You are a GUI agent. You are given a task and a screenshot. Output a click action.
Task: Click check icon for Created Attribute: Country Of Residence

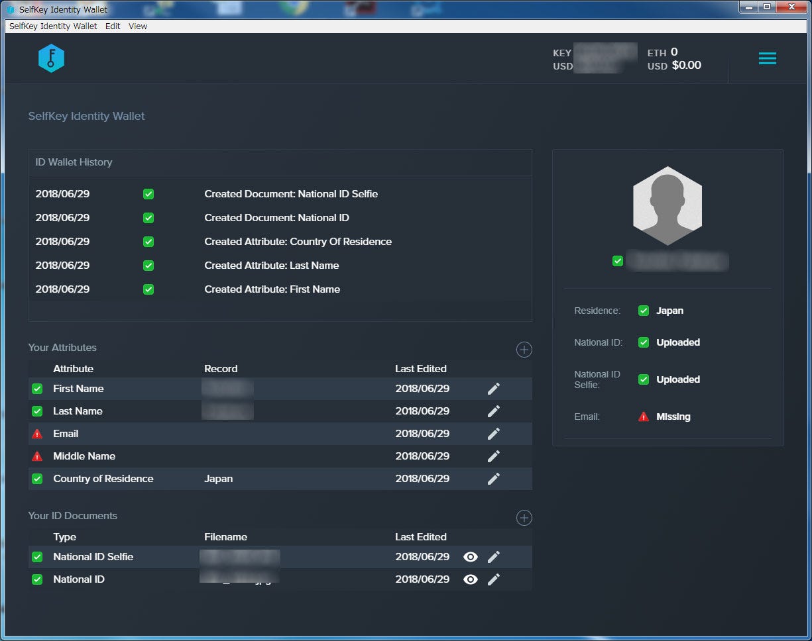148,242
